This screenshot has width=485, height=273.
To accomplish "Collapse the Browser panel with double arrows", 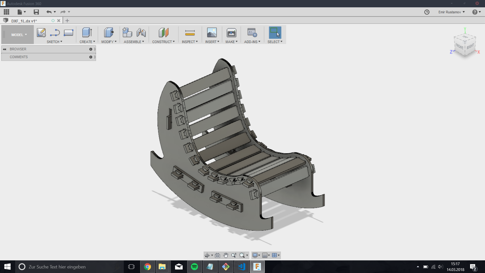I will [5, 49].
